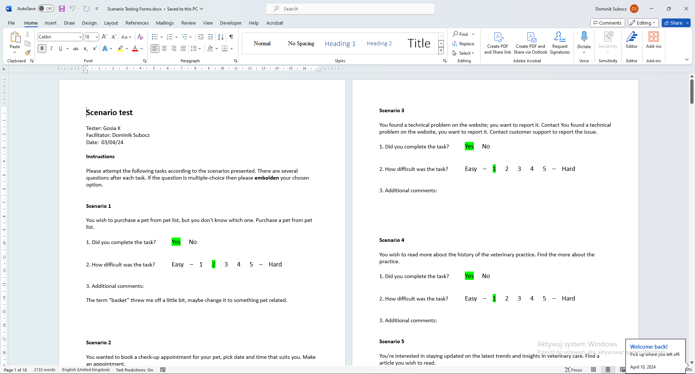Expand the font size dropdown

[96, 37]
